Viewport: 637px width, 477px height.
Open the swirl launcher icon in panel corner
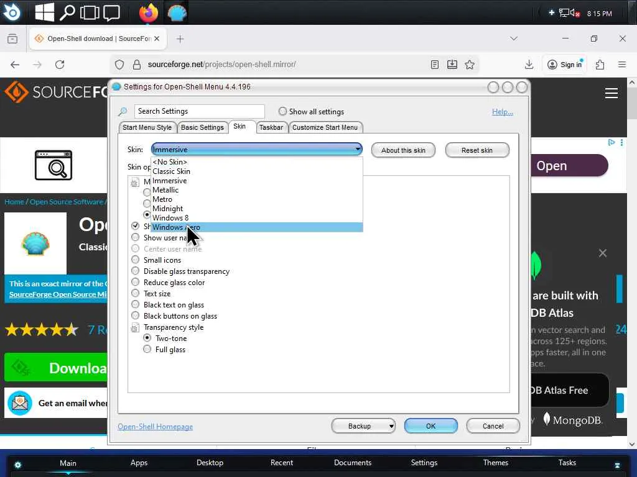coord(11,12)
